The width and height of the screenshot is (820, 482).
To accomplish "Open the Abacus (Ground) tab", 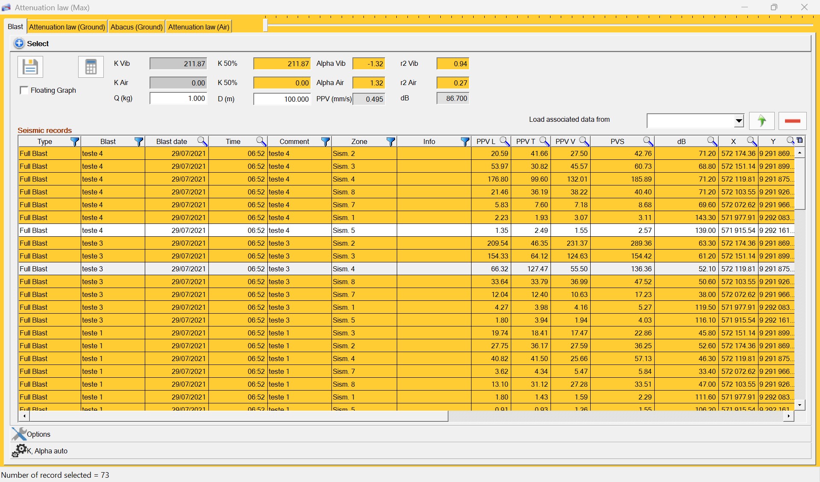I will [x=137, y=27].
